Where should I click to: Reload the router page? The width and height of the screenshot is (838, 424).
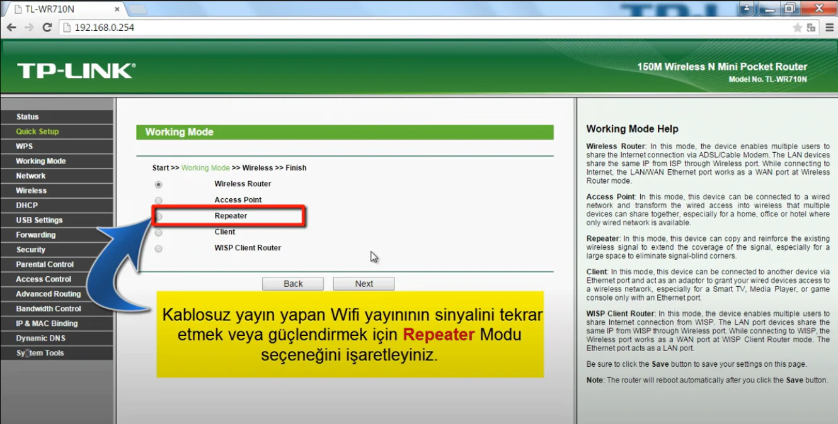click(47, 28)
